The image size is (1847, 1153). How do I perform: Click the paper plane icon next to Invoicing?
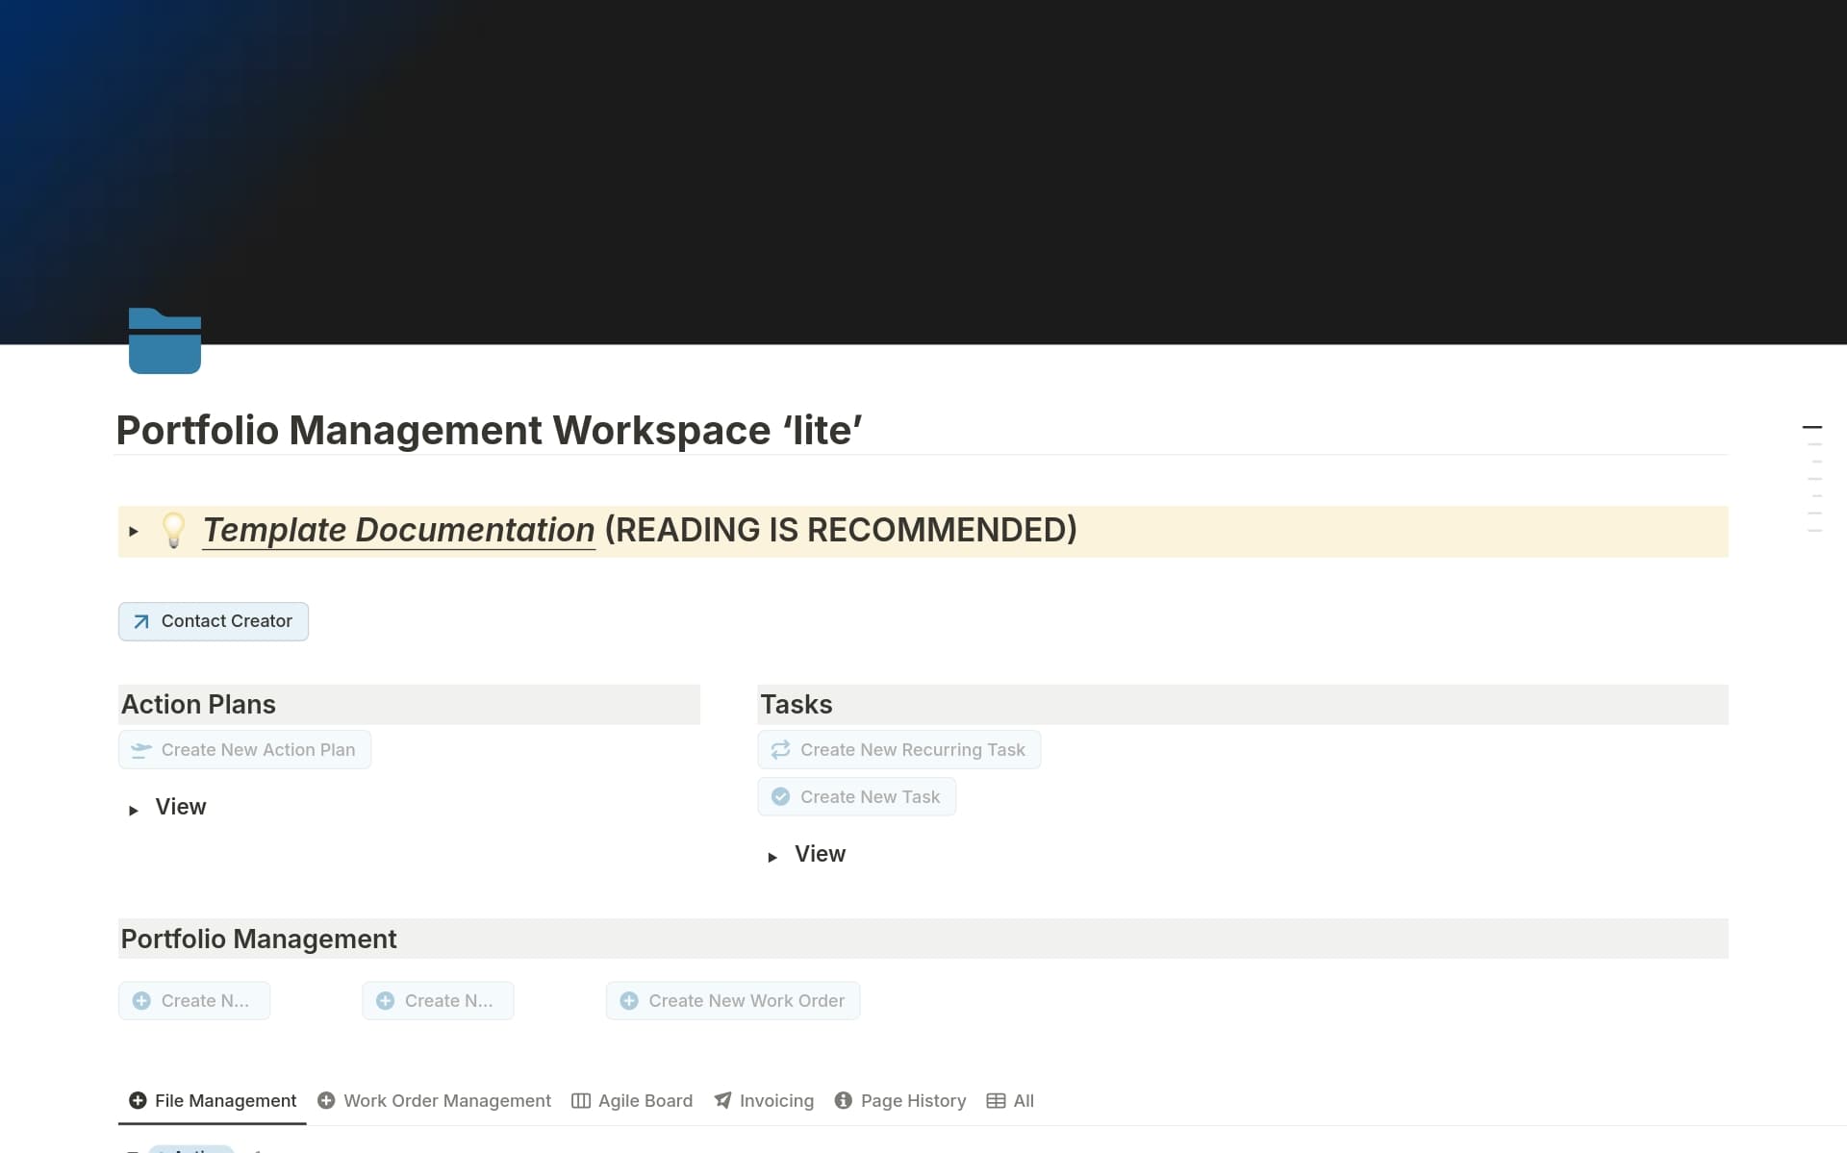(722, 1100)
